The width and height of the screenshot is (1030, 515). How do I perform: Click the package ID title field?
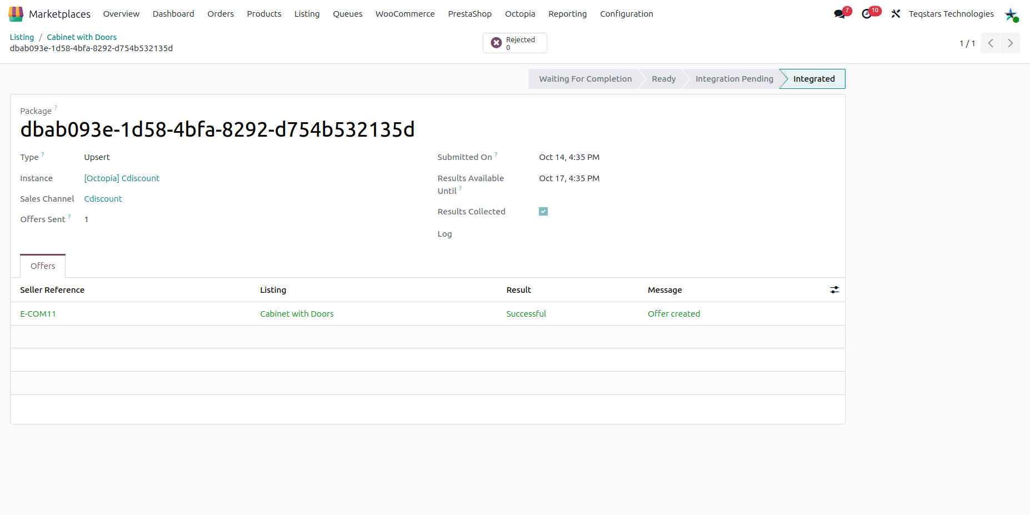[218, 129]
